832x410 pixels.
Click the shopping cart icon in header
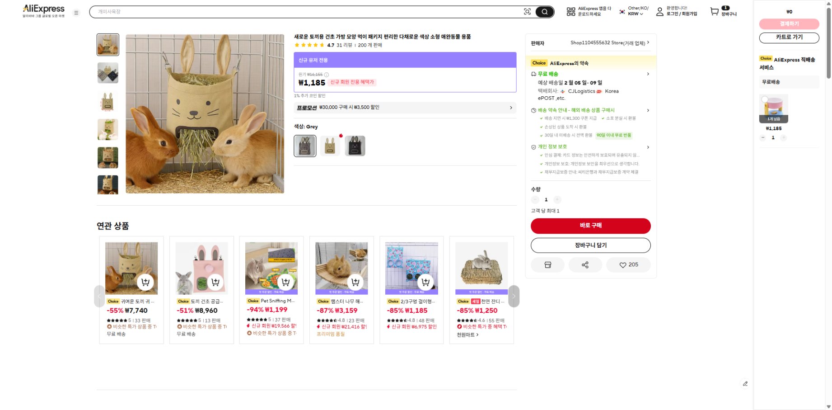point(715,12)
